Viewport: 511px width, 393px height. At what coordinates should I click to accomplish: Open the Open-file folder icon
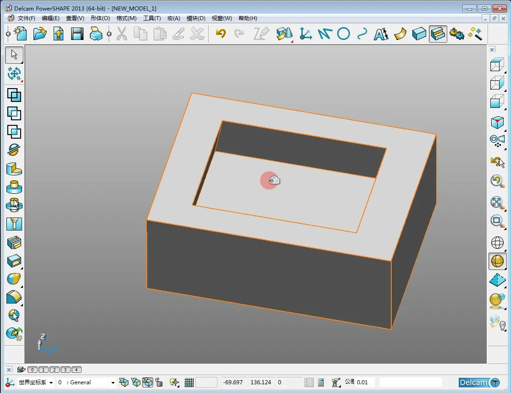tap(40, 34)
